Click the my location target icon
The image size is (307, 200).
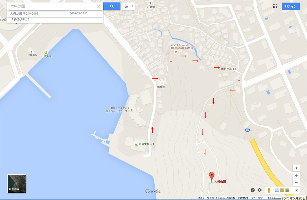[296, 168]
